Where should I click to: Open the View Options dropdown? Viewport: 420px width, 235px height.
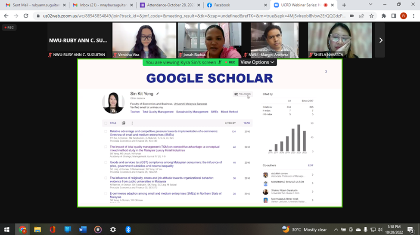point(257,62)
